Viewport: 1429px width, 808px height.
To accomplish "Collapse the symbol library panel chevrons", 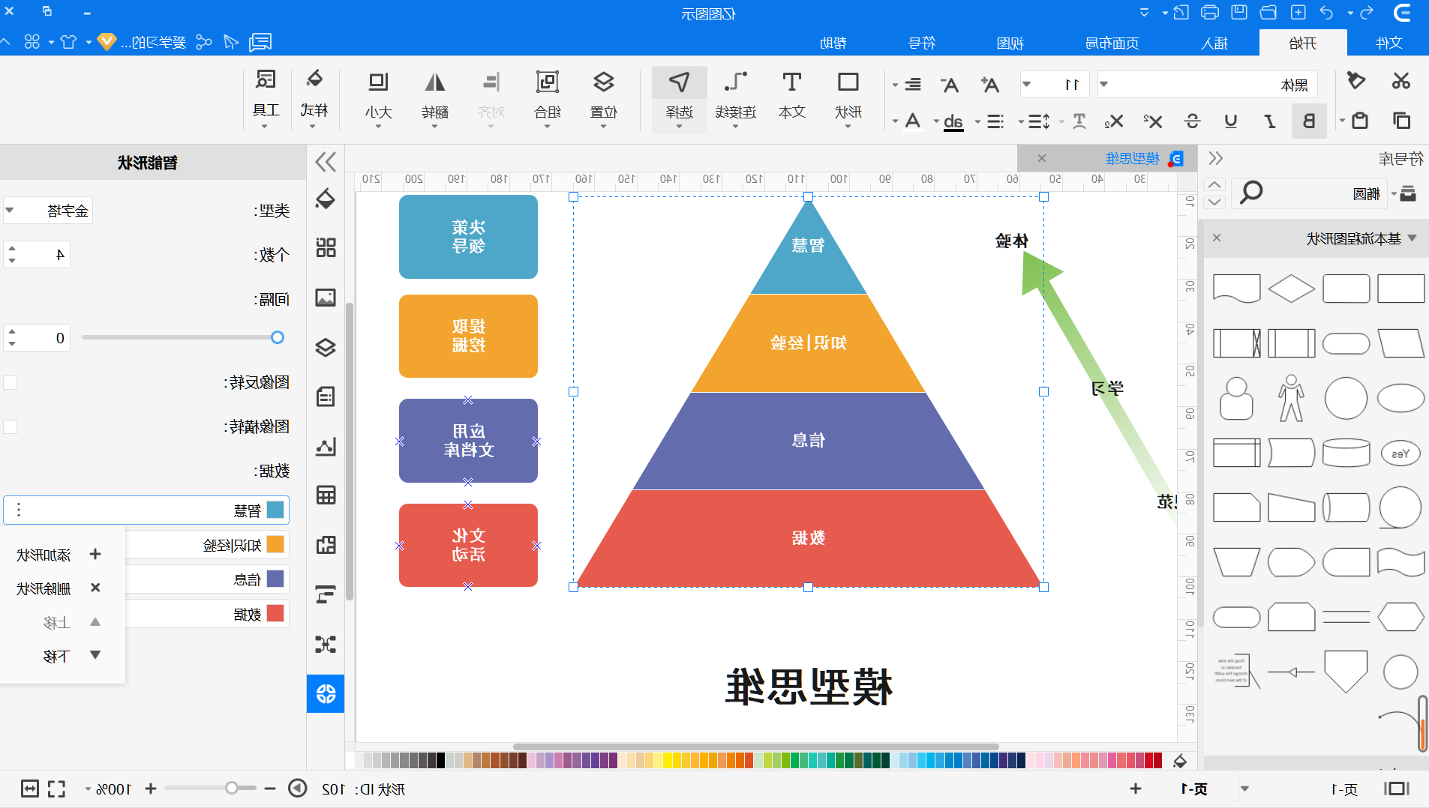I will (1216, 158).
